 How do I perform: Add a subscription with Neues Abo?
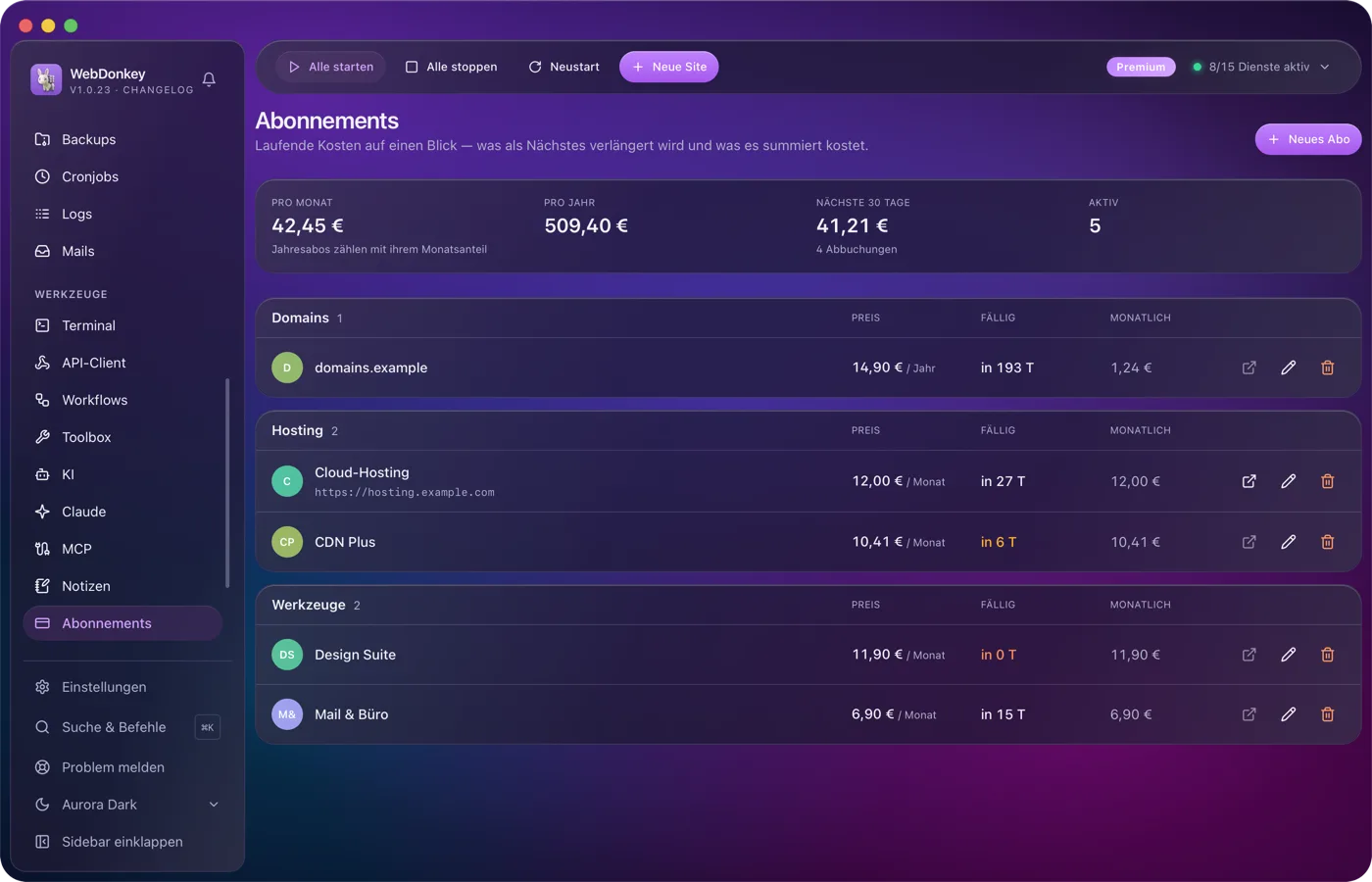(x=1308, y=139)
